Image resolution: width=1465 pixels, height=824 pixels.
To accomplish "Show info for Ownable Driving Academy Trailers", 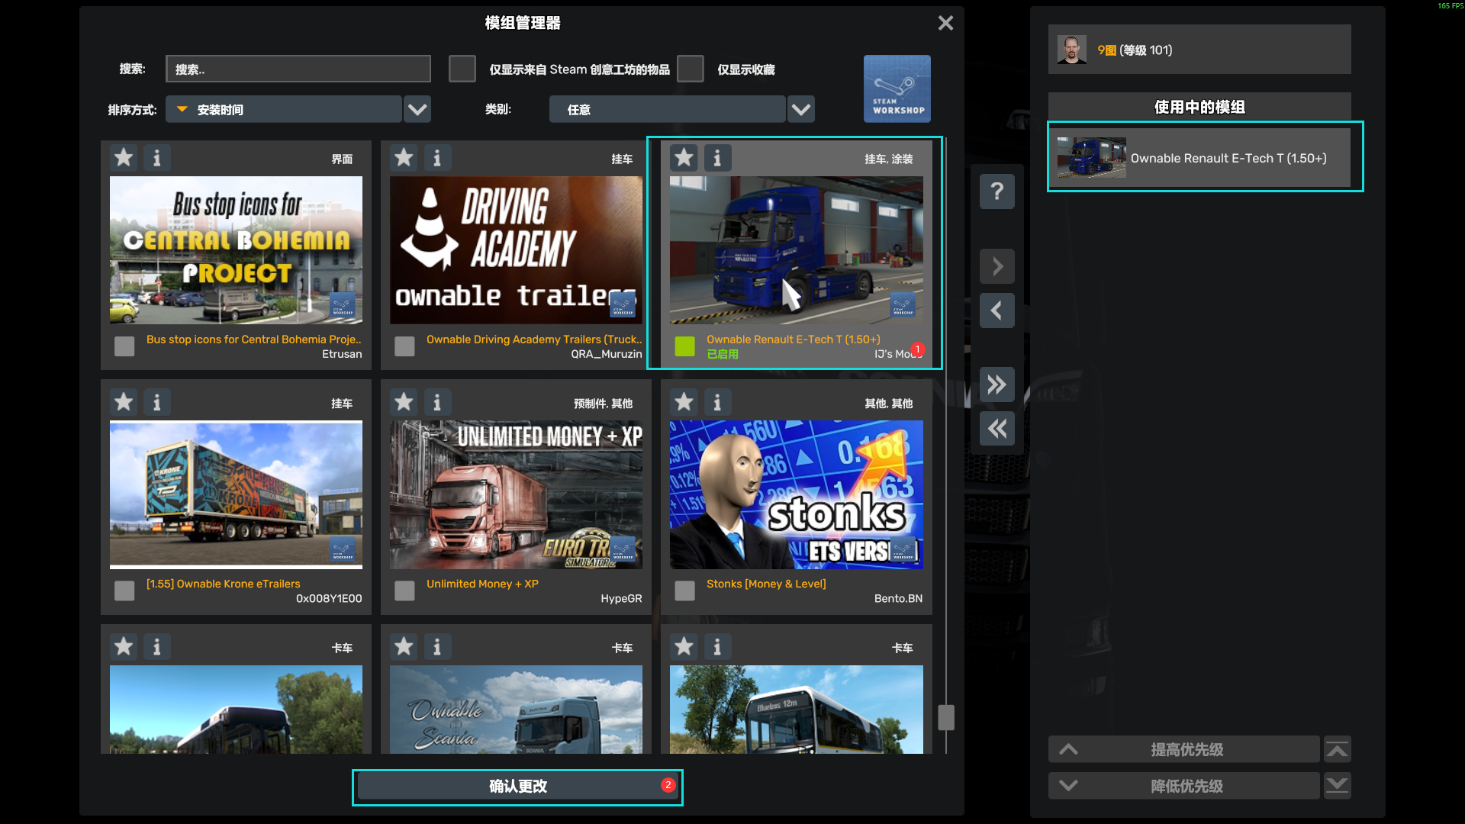I will pyautogui.click(x=437, y=158).
